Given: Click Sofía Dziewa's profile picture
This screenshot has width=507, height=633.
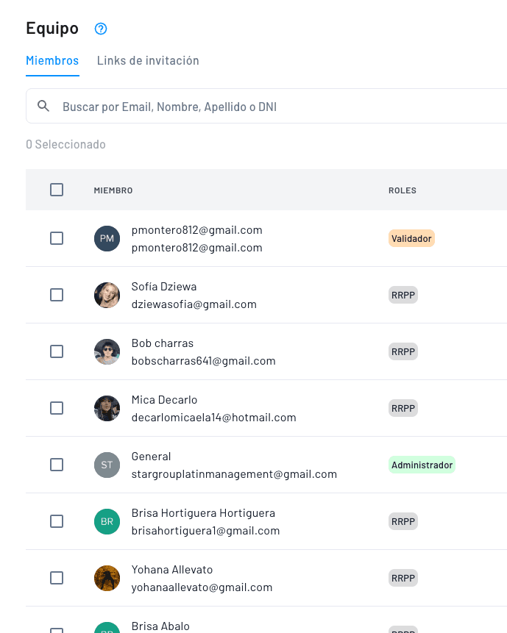Looking at the screenshot, I should click(107, 295).
